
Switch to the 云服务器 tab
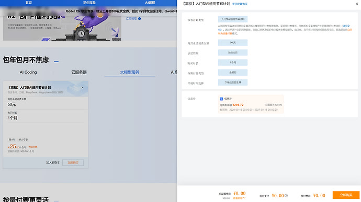tap(79, 72)
